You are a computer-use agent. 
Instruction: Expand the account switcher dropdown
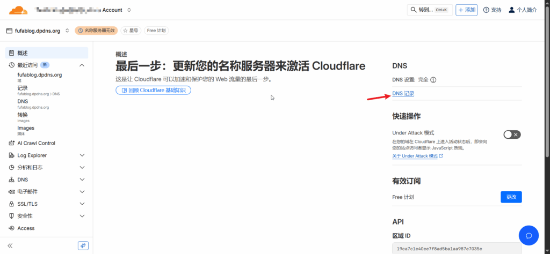pyautogui.click(x=129, y=10)
